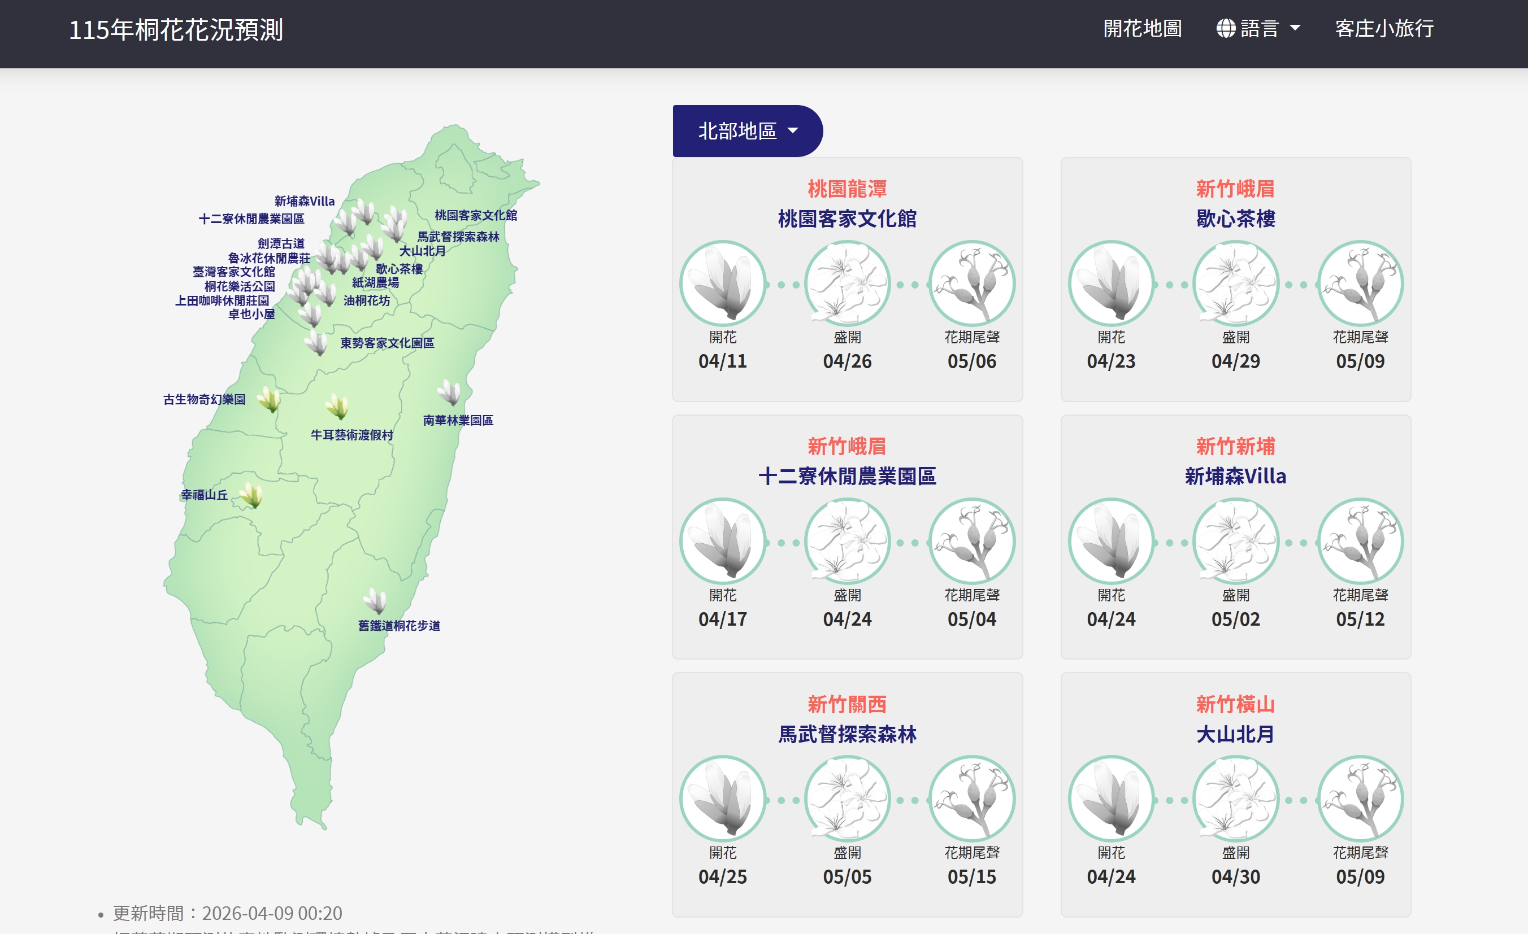Click the globe icon beside 語言

[x=1225, y=28]
